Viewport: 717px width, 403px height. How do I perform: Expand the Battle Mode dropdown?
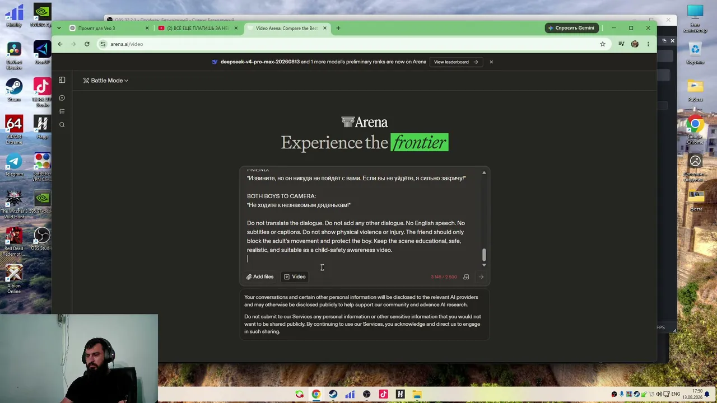[x=106, y=81]
